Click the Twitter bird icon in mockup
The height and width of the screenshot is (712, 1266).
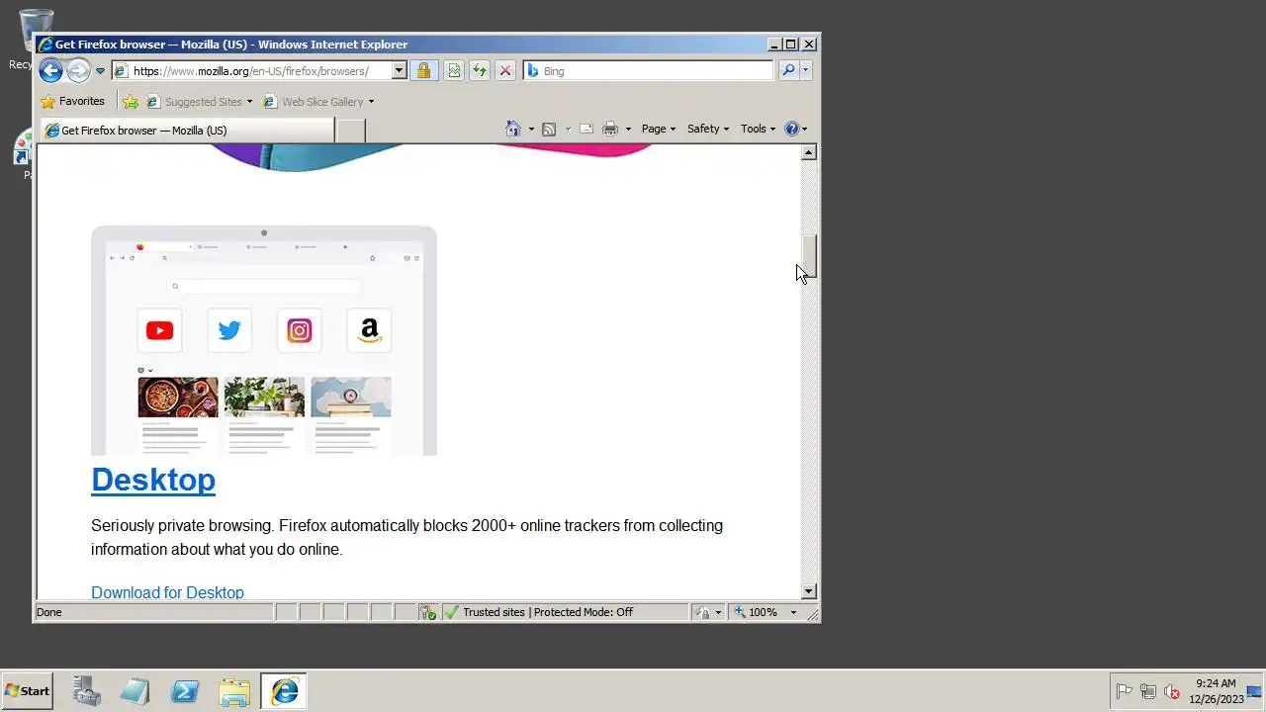point(229,330)
